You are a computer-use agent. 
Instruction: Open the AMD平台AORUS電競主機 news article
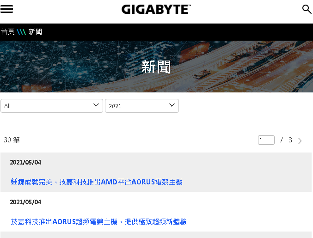(97, 182)
